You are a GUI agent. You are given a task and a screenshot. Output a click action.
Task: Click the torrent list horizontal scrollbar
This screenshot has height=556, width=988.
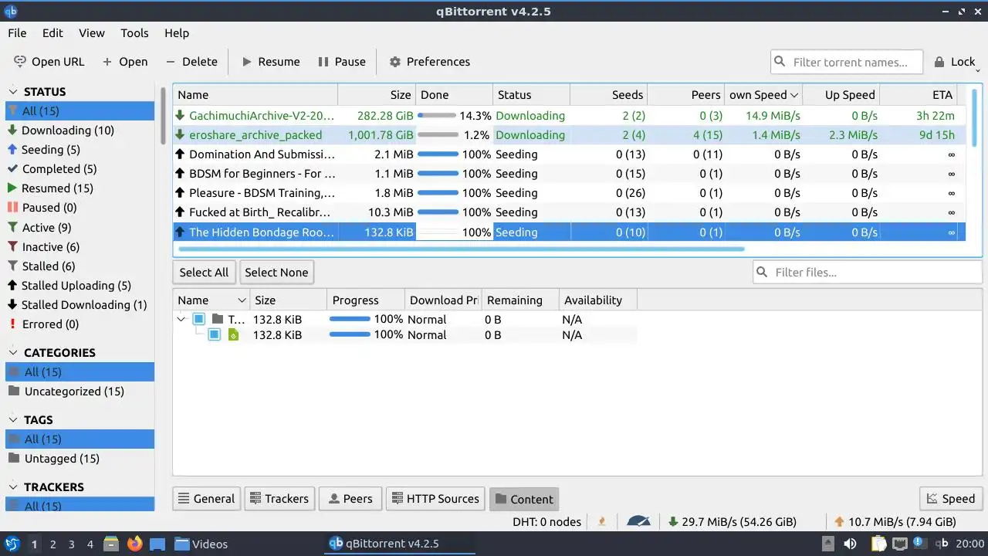[461, 249]
